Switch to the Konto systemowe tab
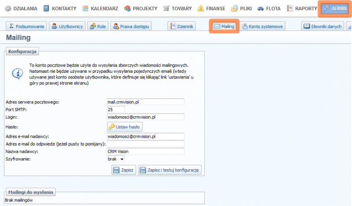This screenshot has height=206, width=352. click(x=262, y=26)
